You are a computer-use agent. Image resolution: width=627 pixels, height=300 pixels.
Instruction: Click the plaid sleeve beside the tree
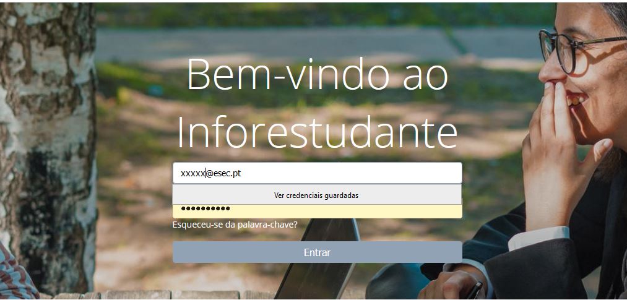click(x=16, y=273)
